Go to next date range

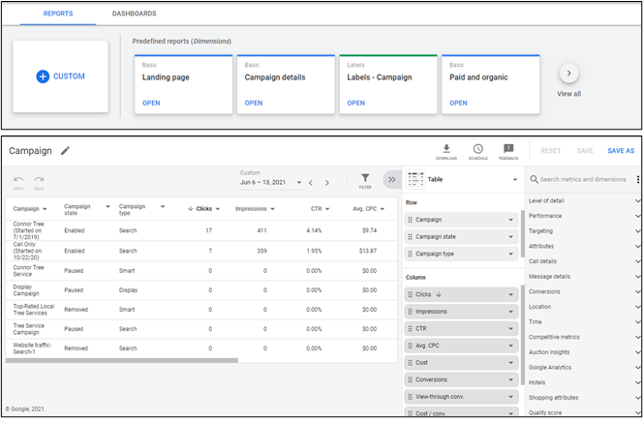tap(327, 183)
